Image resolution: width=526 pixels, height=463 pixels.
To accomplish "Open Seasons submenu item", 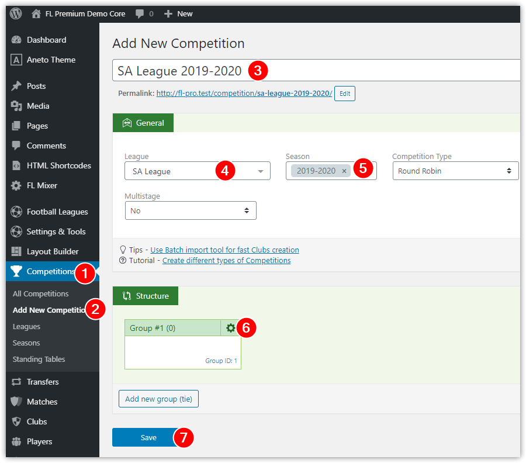I will coord(26,343).
